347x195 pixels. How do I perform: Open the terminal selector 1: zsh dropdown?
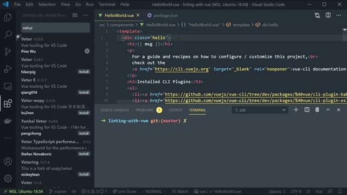pyautogui.click(x=260, y=110)
